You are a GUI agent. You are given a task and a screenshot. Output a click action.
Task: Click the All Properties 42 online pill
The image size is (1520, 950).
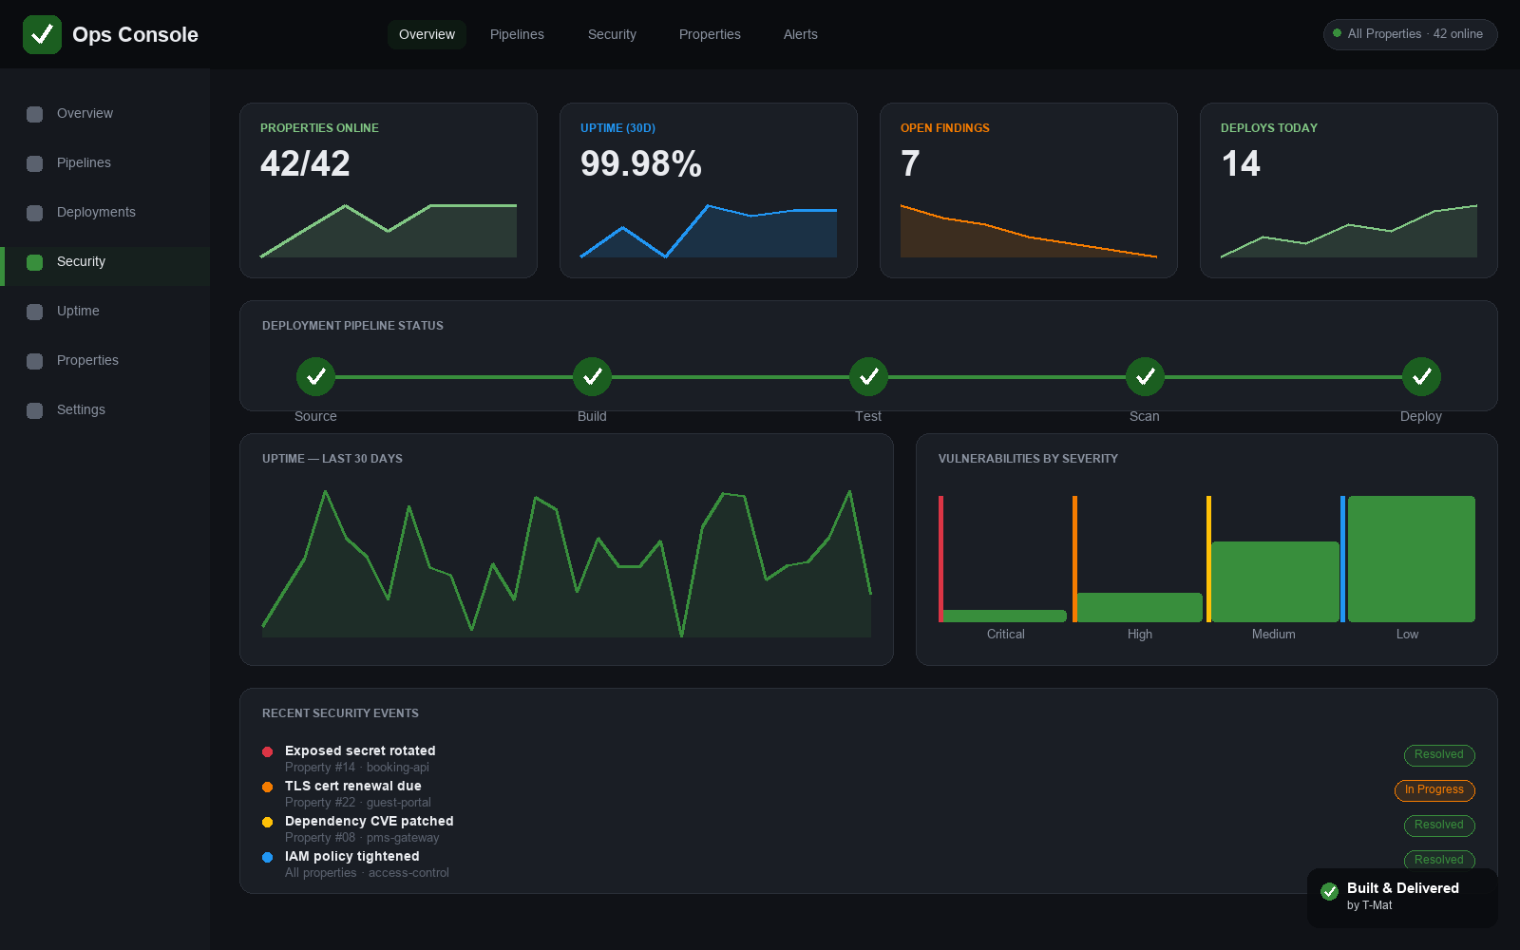click(x=1410, y=34)
